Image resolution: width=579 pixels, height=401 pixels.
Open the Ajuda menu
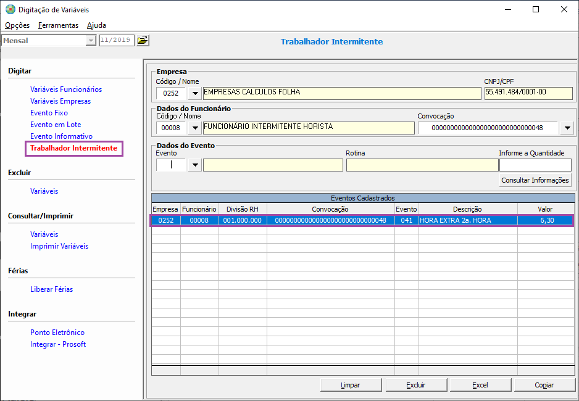(97, 25)
